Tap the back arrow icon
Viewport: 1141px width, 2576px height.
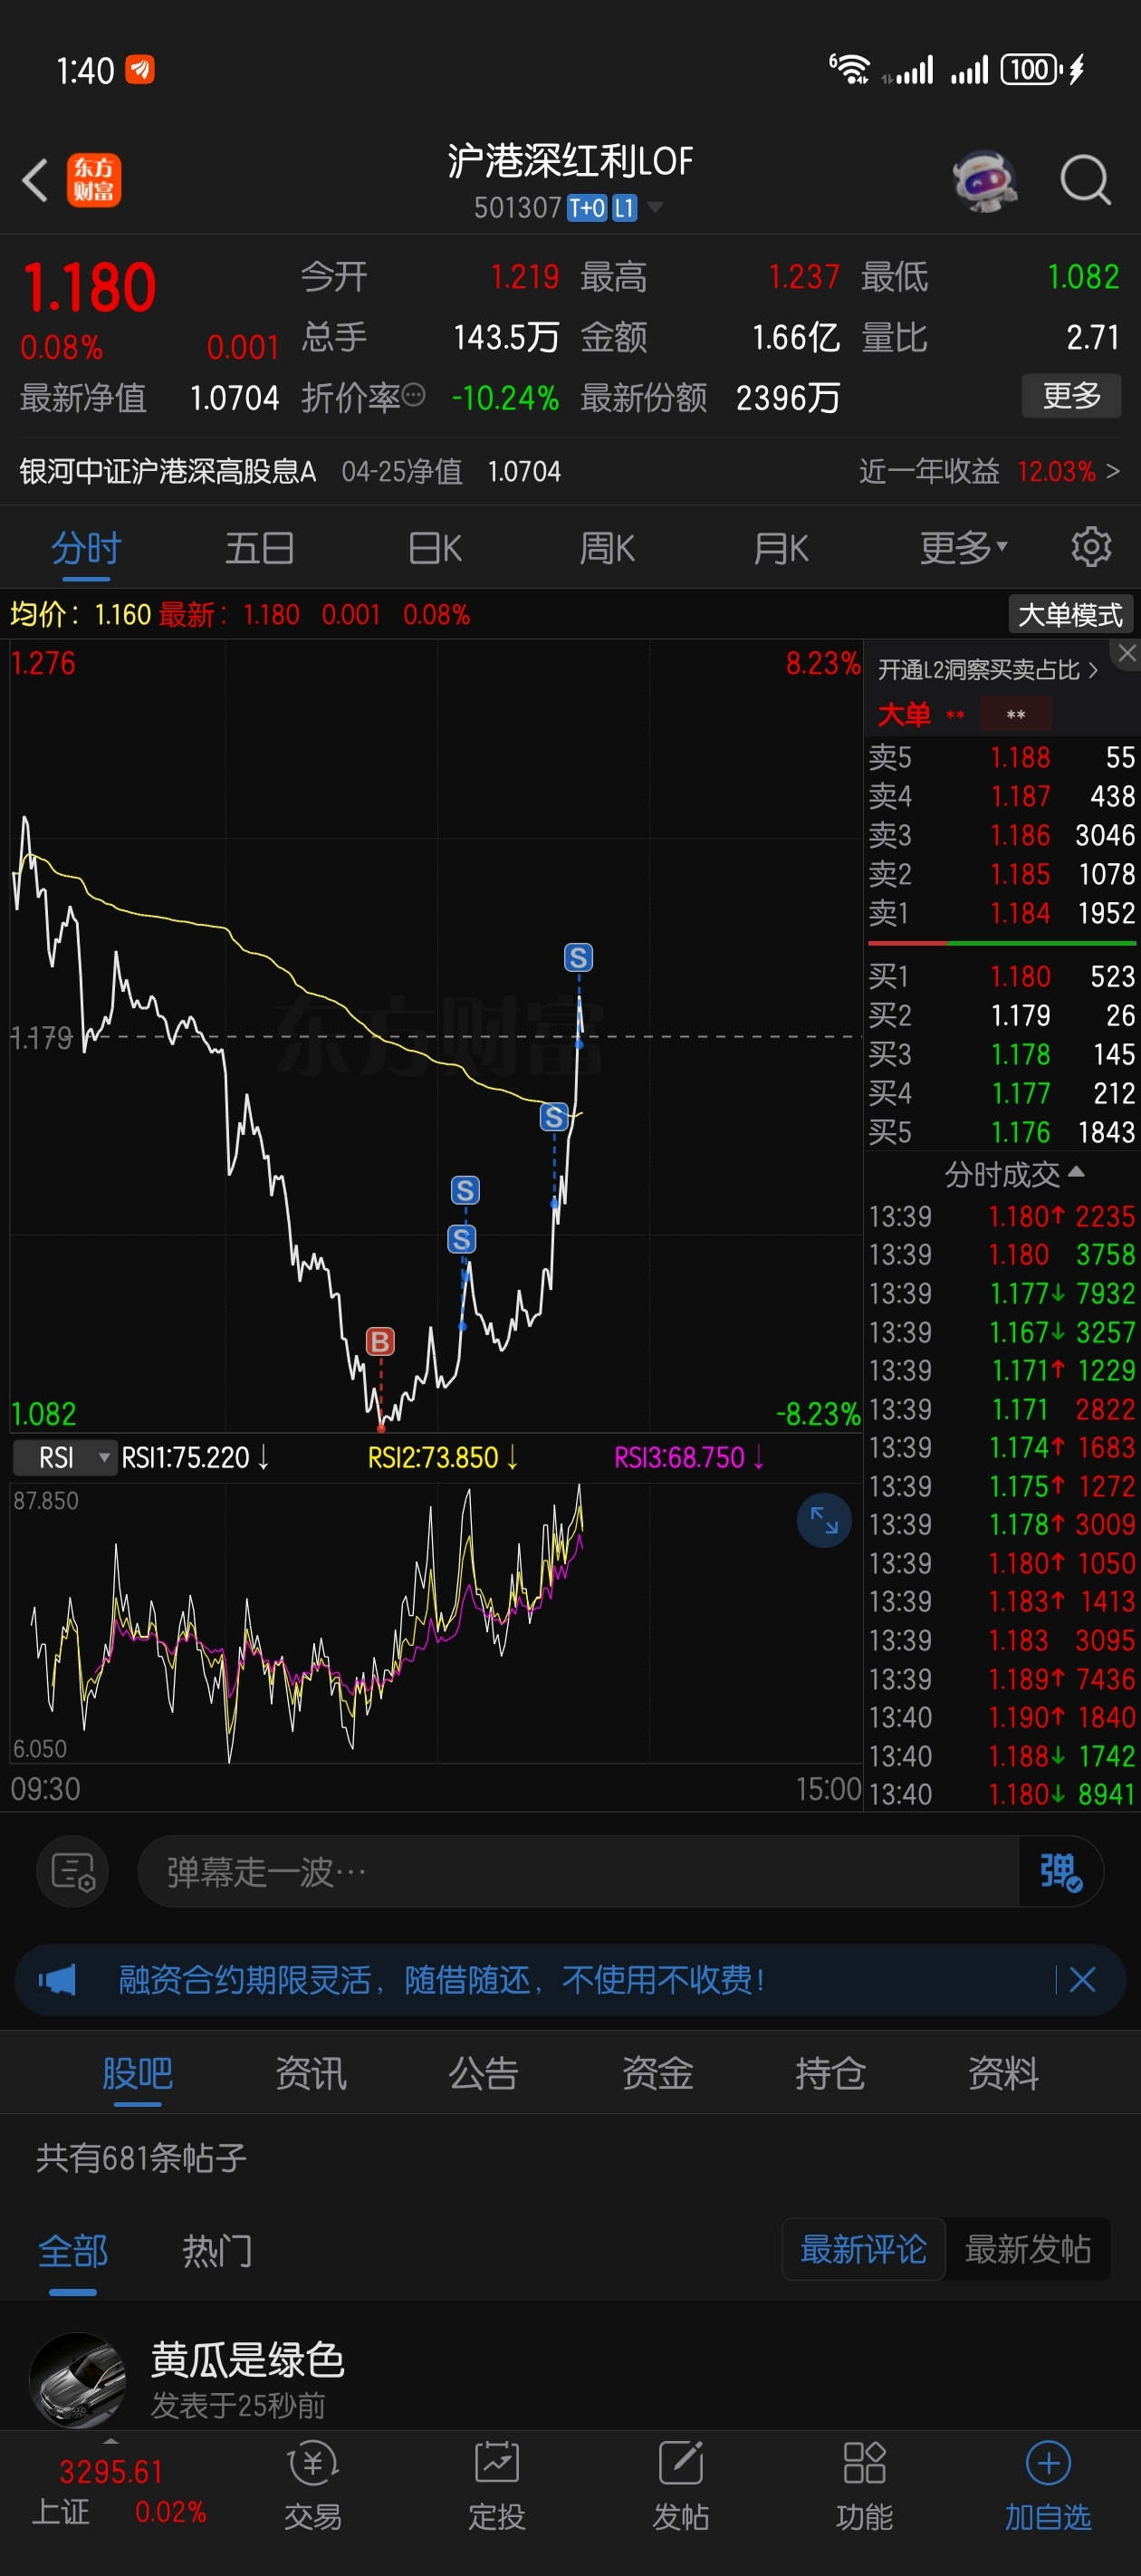tap(35, 180)
